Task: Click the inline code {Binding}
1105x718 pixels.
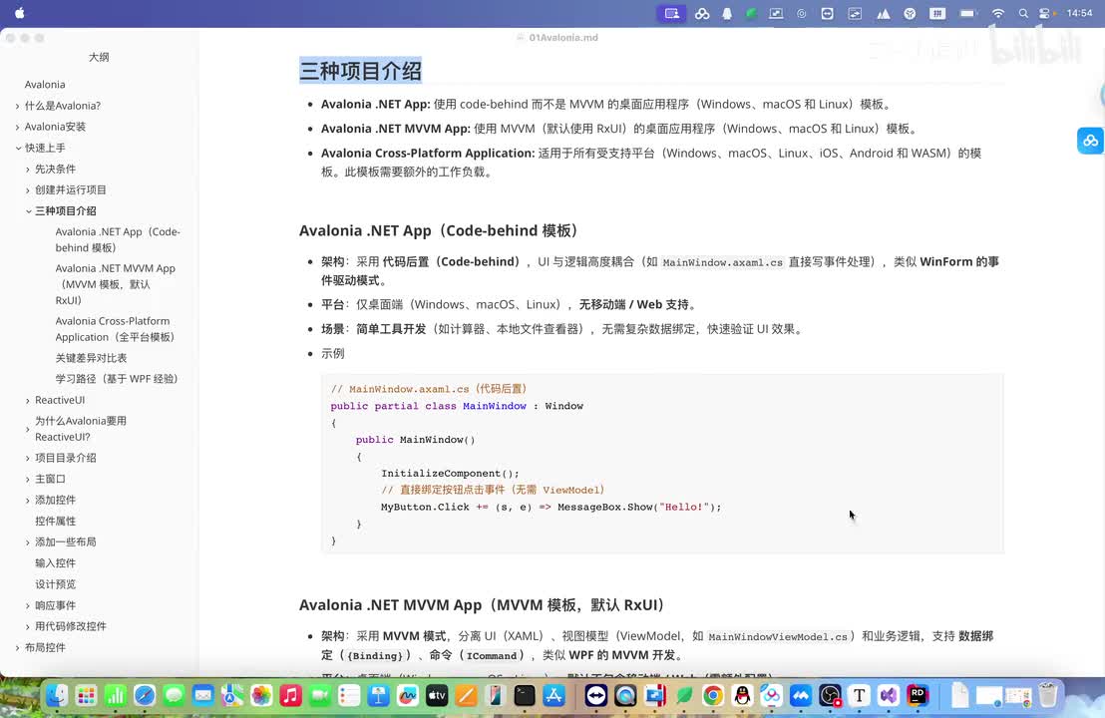Action: pos(375,655)
